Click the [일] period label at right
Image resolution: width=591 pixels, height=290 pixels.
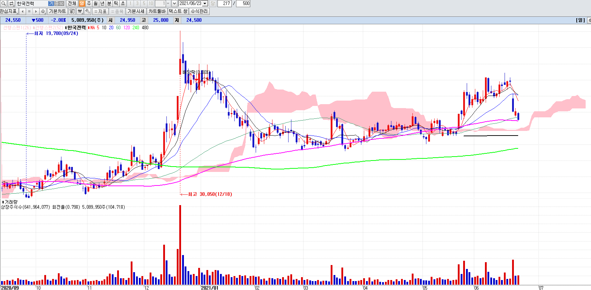pos(580,20)
